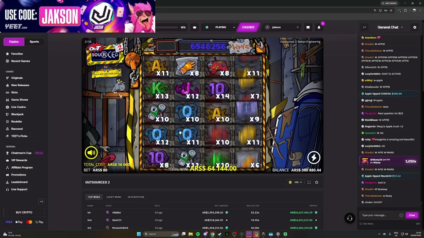Open Steam from the taskbar
The width and height of the screenshot is (424, 238).
coord(220,234)
